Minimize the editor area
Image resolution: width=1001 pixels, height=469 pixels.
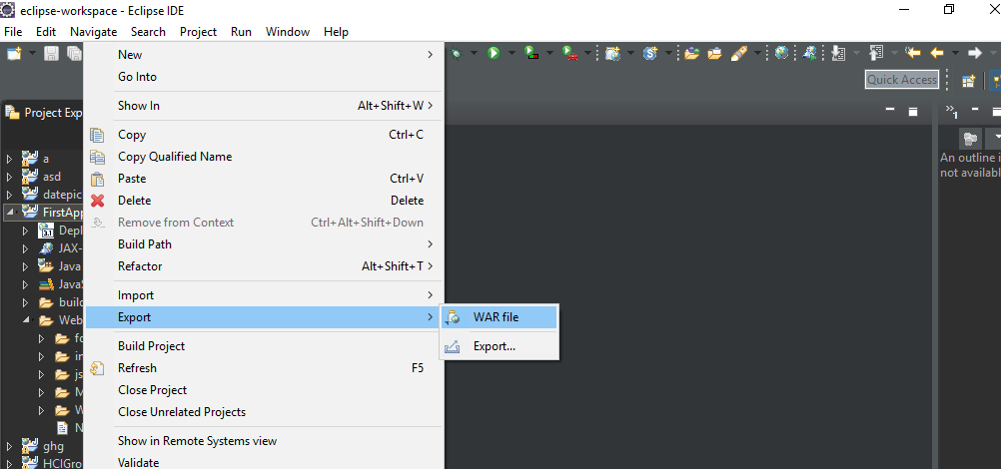[890, 111]
